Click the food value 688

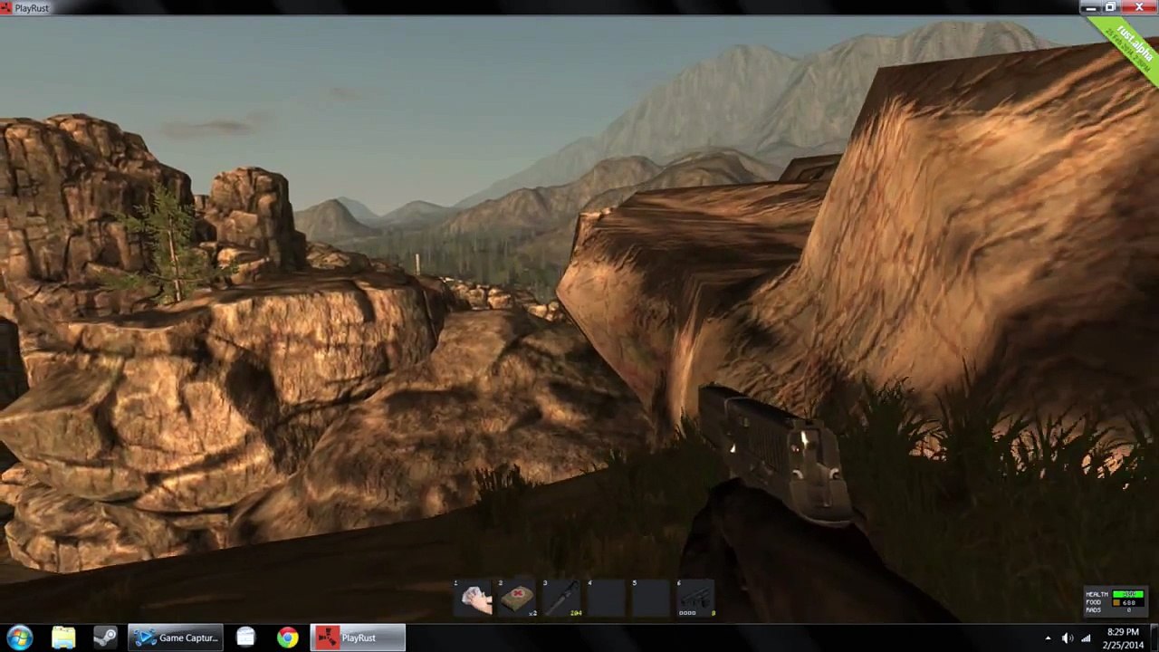[1128, 602]
